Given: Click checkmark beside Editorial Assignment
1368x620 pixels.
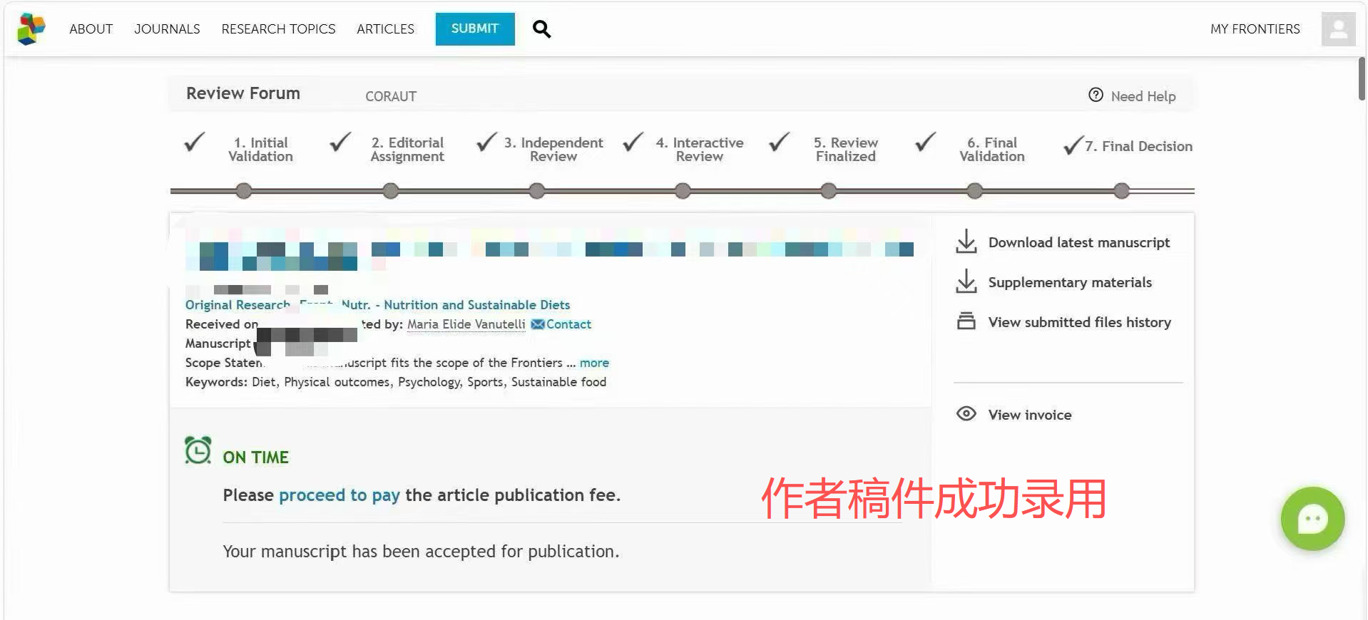Looking at the screenshot, I should coord(340,142).
